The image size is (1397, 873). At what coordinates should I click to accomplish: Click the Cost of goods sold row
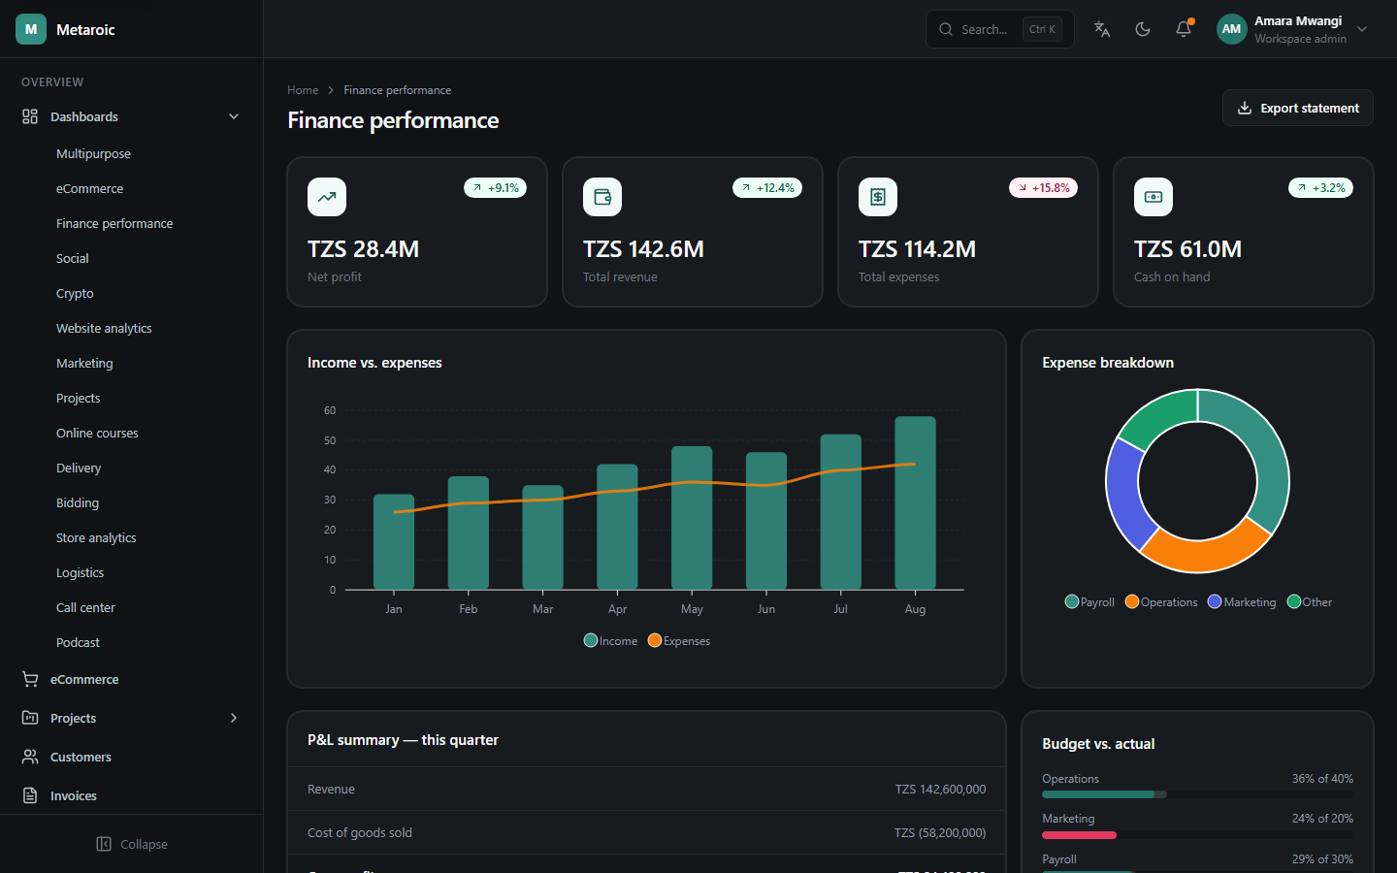(x=646, y=832)
